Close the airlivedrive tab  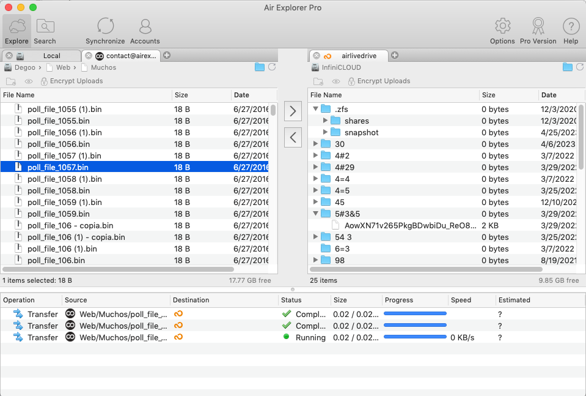[x=317, y=56]
